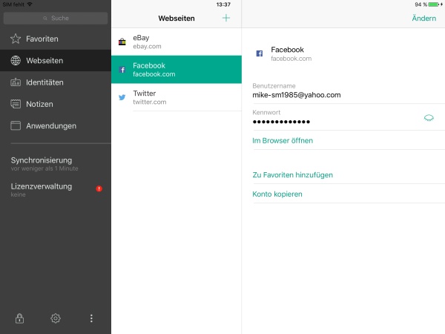Focus the Suche search field
Viewport: 445px width, 334px height.
pos(56,18)
